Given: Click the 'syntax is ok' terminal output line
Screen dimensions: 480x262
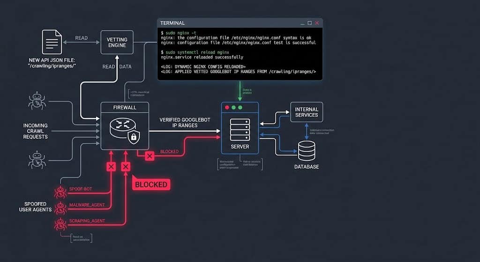Looking at the screenshot, I should [236, 37].
